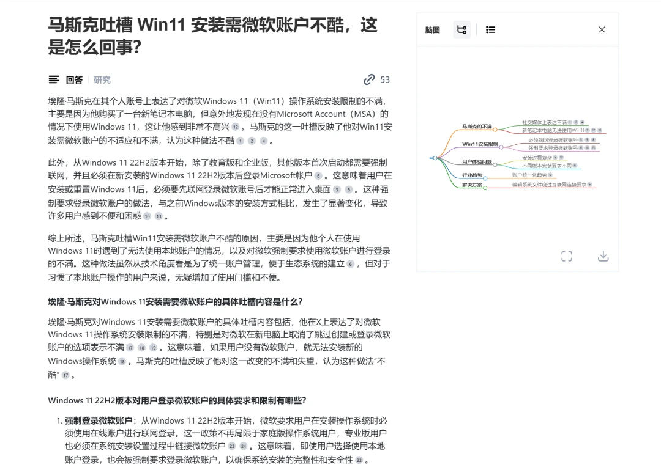Click the 回答 lines icon
The image size is (661, 470).
(x=54, y=79)
